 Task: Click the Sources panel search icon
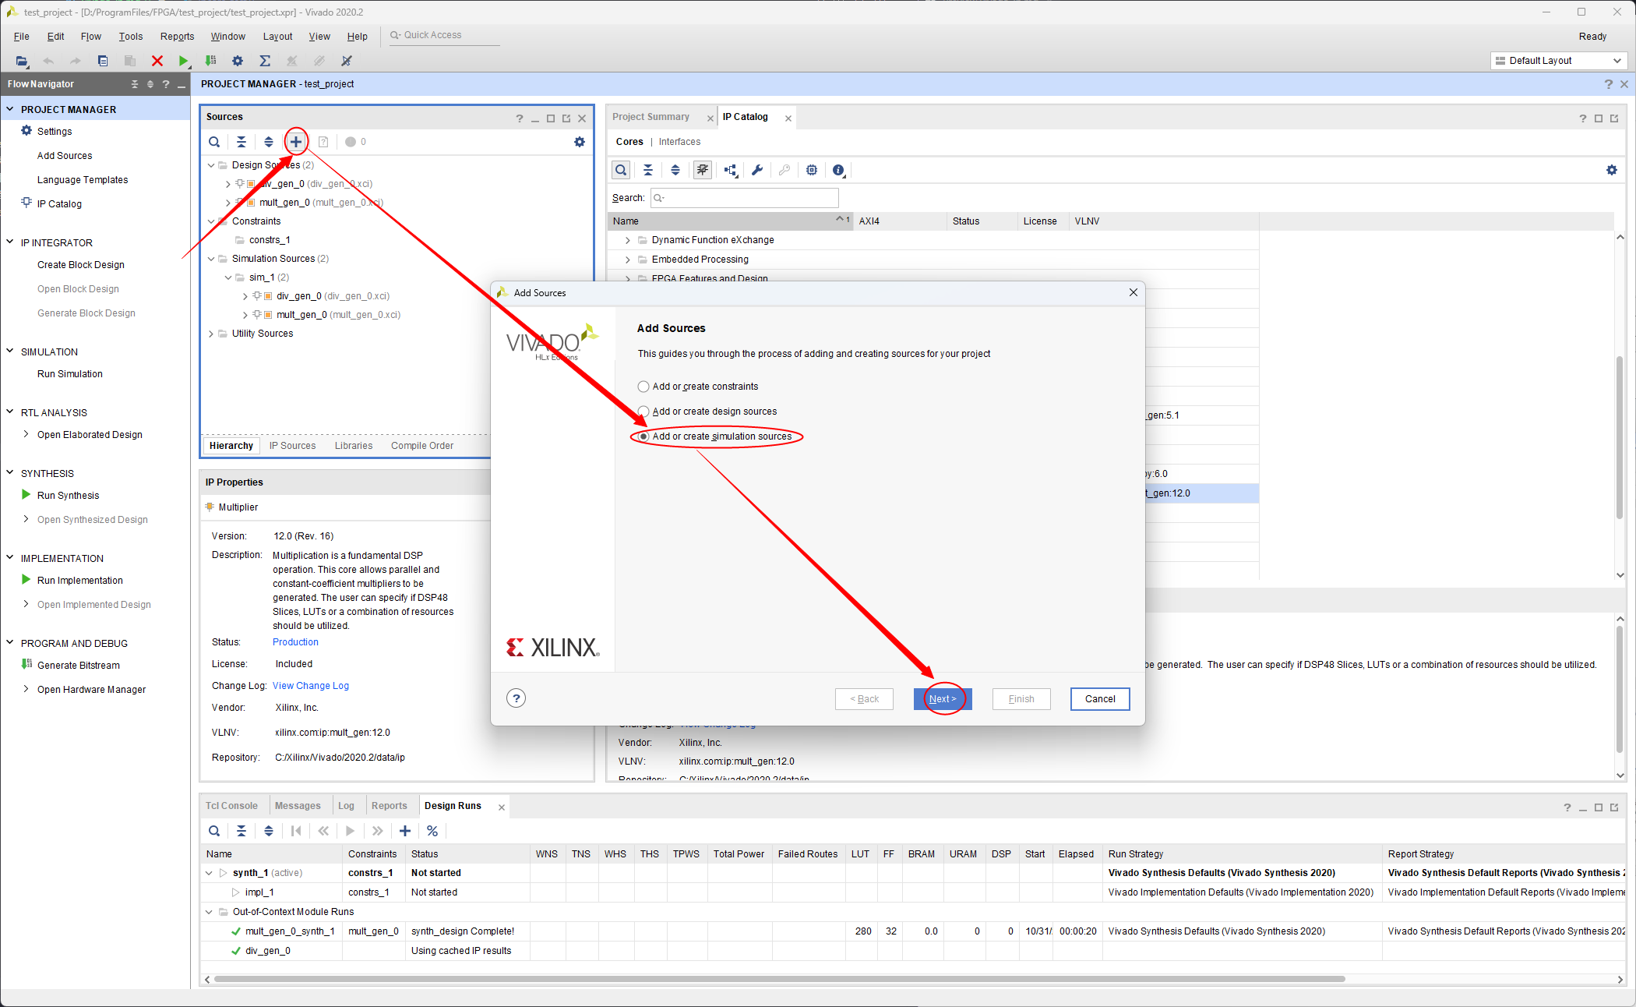(214, 142)
